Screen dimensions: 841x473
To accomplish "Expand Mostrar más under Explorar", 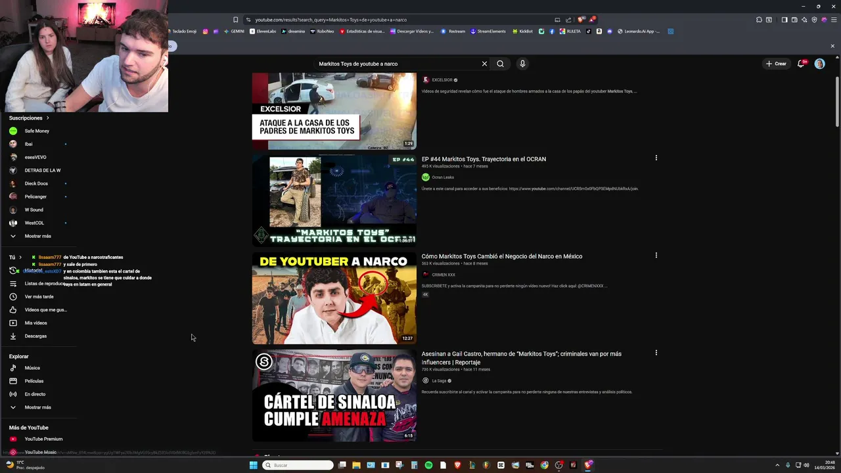I will click(37, 407).
